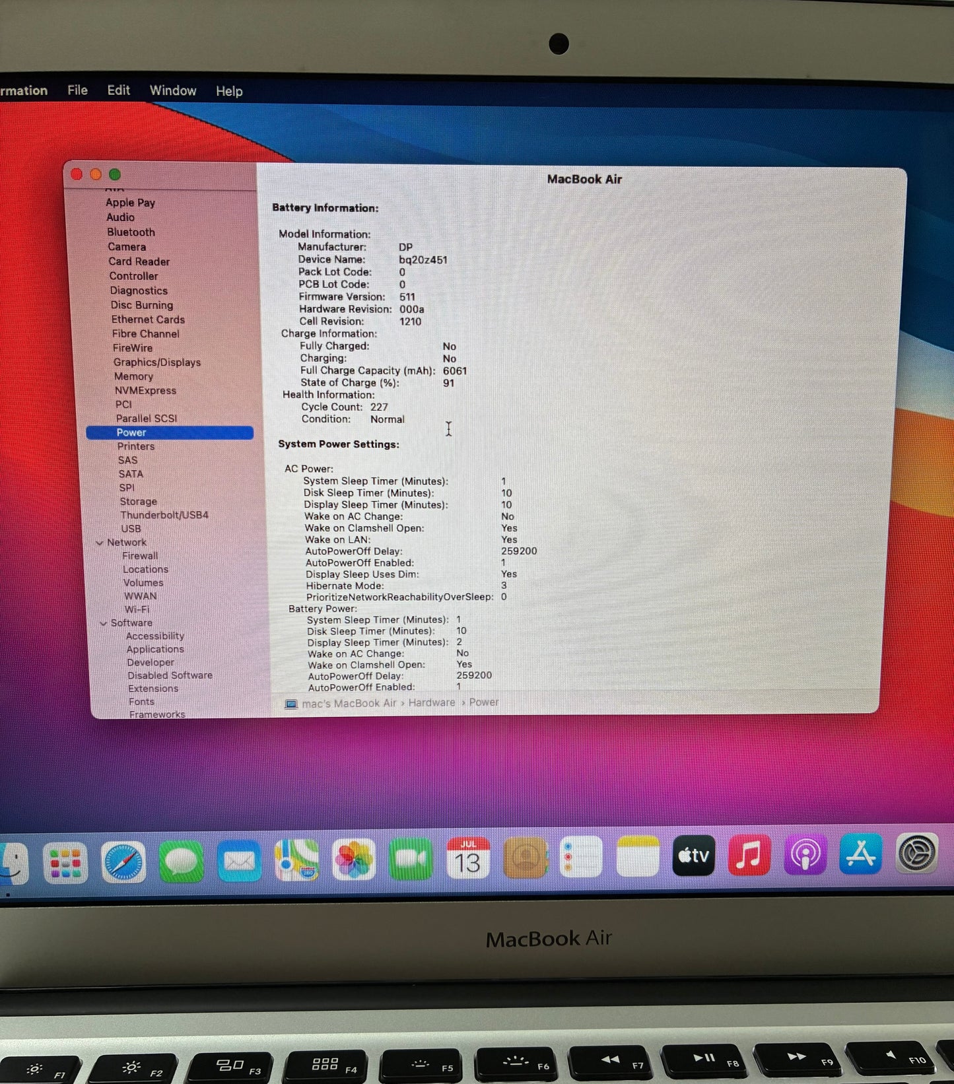Open Photos app in the Dock
The height and width of the screenshot is (1084, 954).
click(354, 860)
